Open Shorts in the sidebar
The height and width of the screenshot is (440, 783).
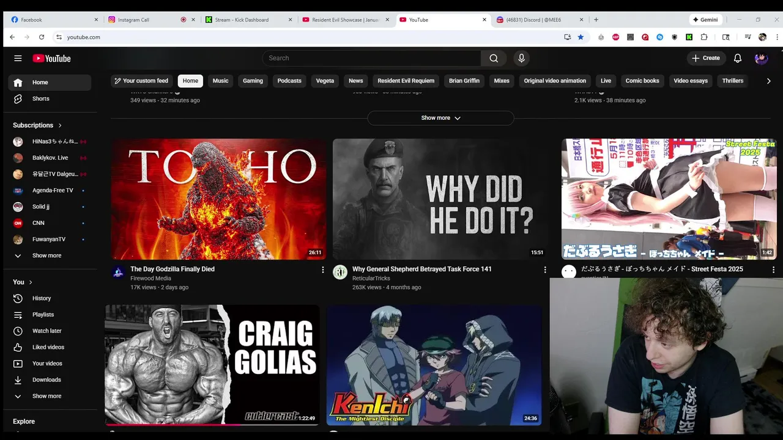point(50,98)
